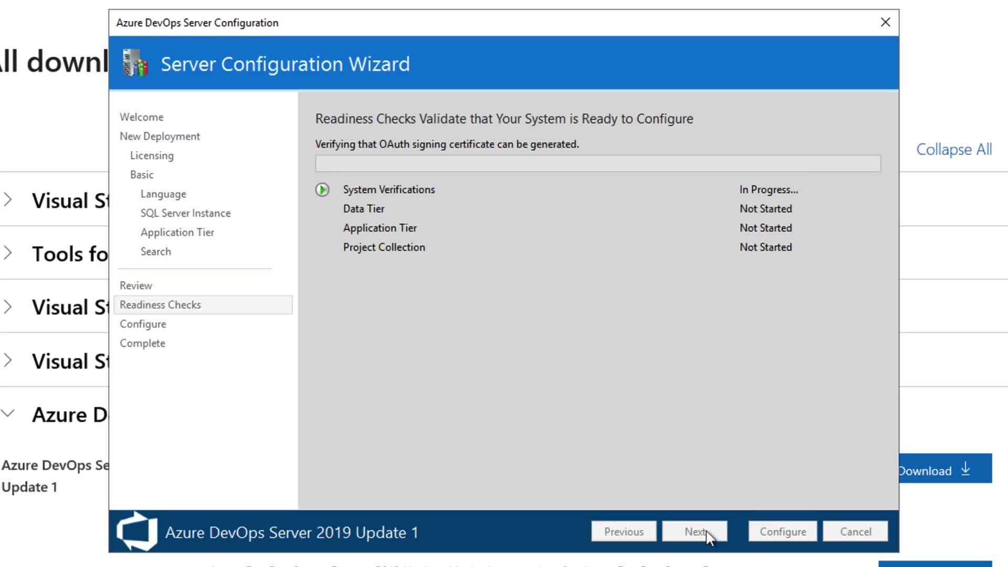1008x567 pixels.
Task: Open the Licensing step
Action: tap(152, 155)
